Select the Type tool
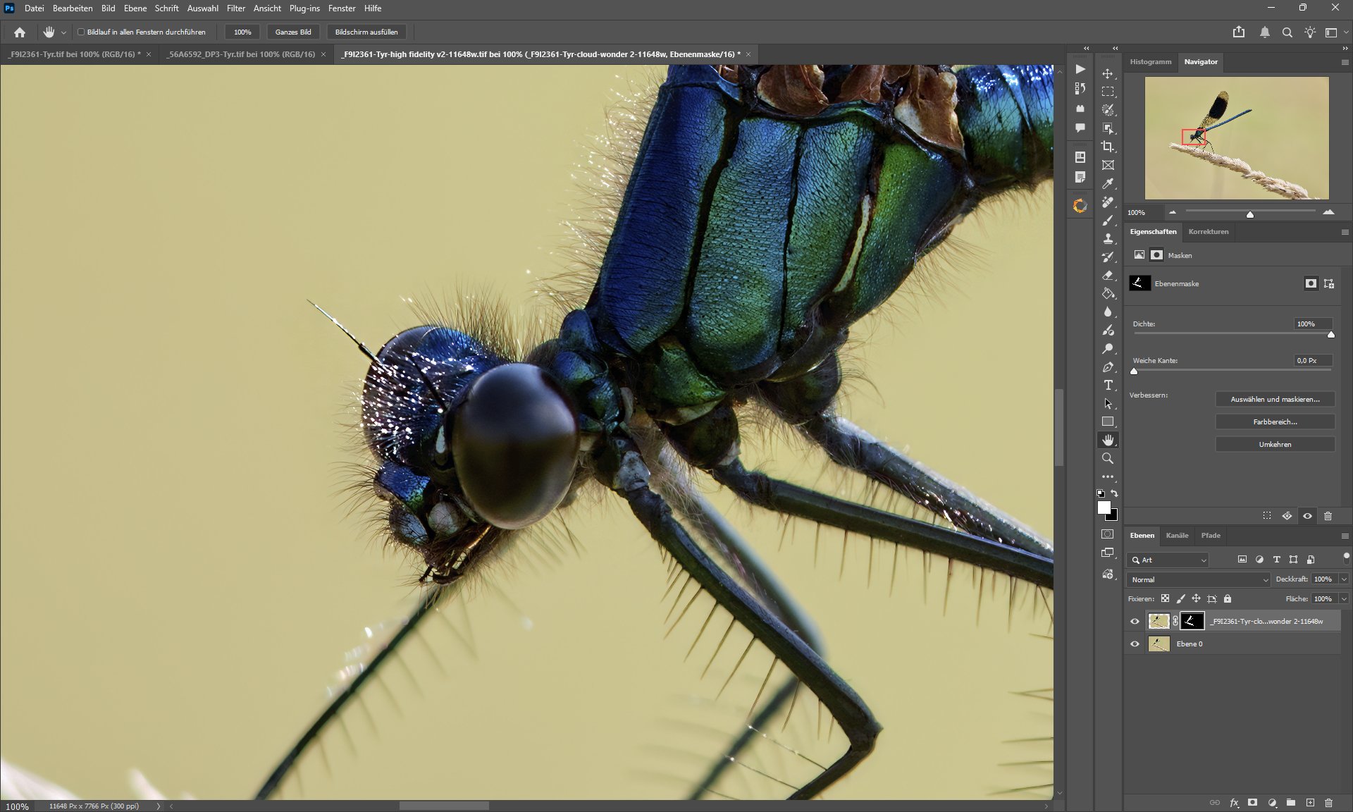This screenshot has width=1353, height=812. click(1108, 386)
